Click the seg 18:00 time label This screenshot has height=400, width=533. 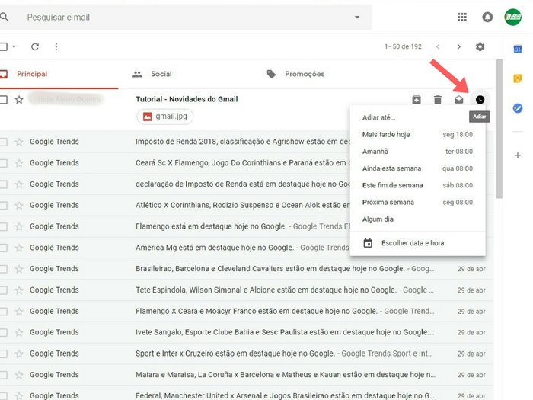[x=458, y=134]
